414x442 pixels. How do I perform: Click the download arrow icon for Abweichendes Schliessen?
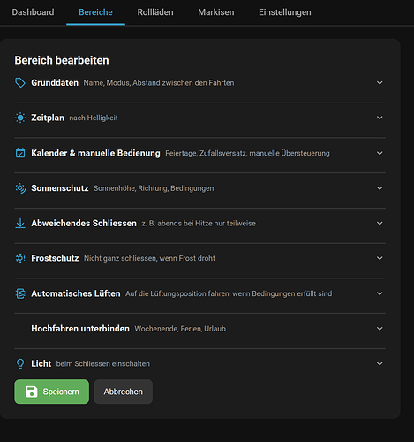20,223
